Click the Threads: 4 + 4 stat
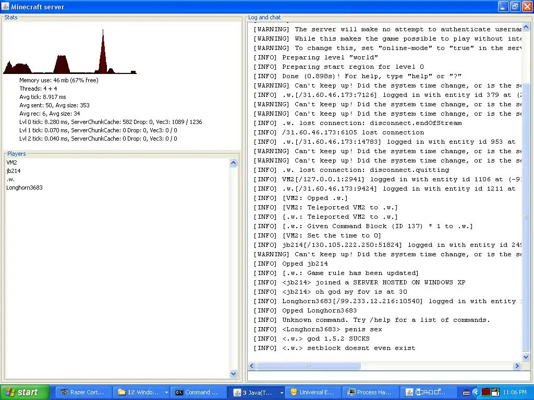The width and height of the screenshot is (534, 400). [38, 89]
